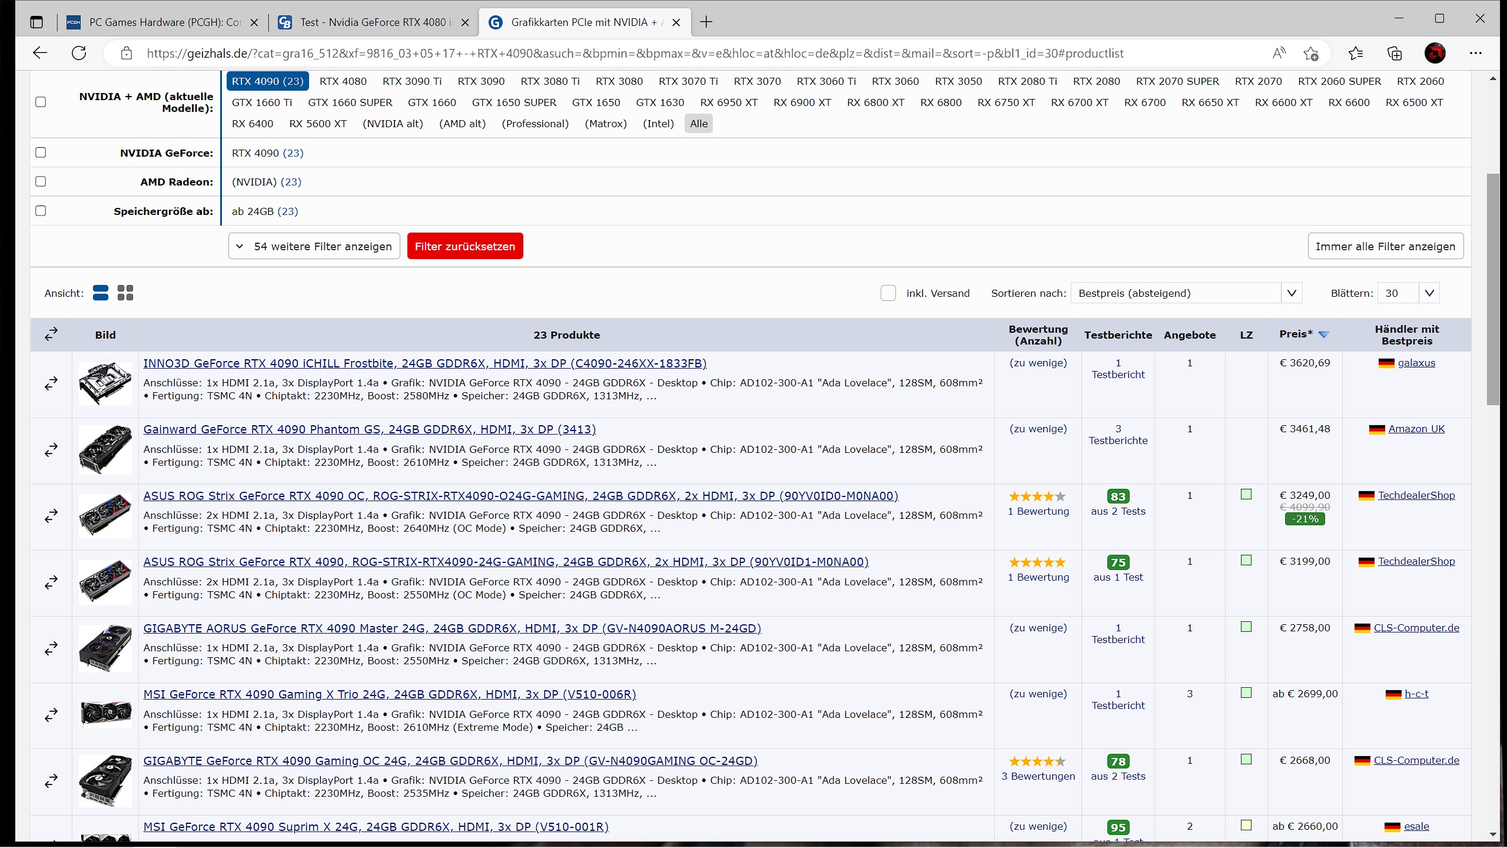Click ASUS ROG Strix OC product thumbnail
Screen dimensions: 1507x848
(105, 515)
